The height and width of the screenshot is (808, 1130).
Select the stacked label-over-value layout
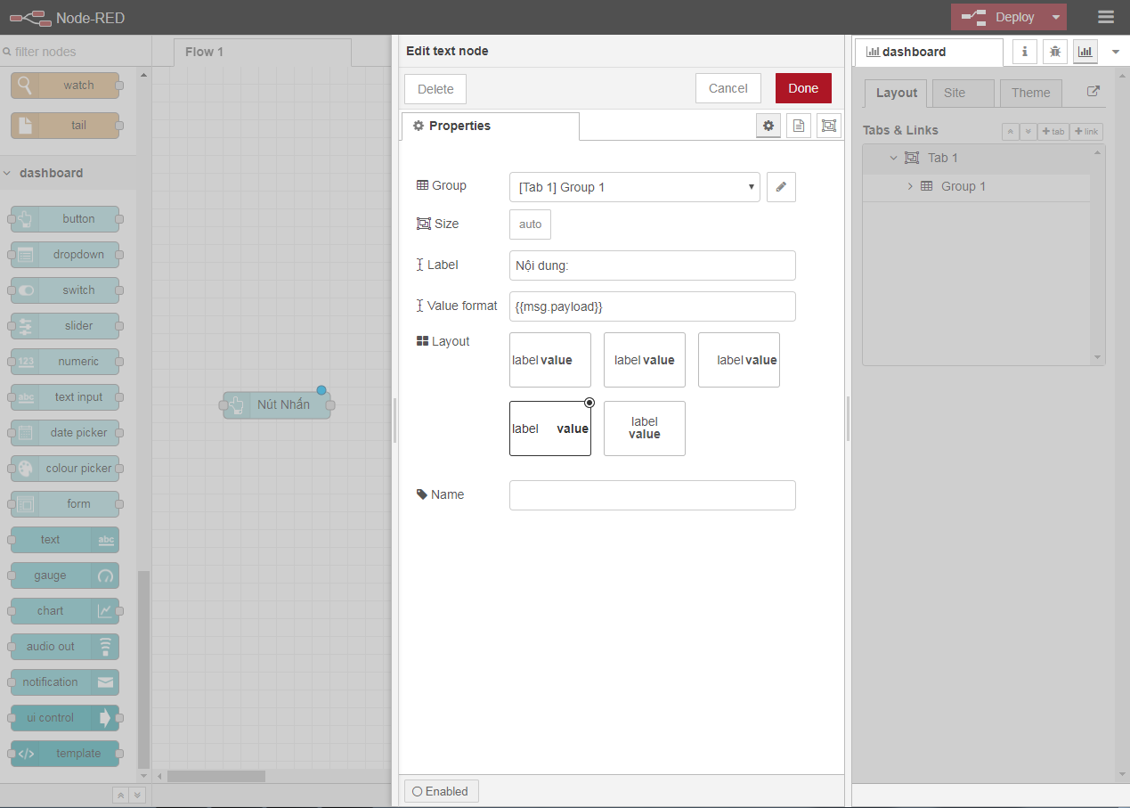click(x=644, y=428)
